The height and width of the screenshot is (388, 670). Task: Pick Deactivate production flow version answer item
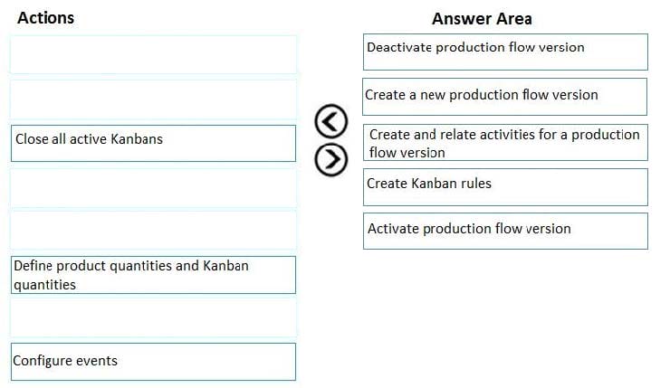[505, 52]
